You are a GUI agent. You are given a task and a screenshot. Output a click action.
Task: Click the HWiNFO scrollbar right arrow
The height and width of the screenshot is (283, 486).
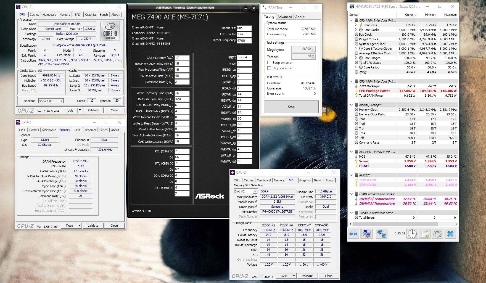[456, 224]
